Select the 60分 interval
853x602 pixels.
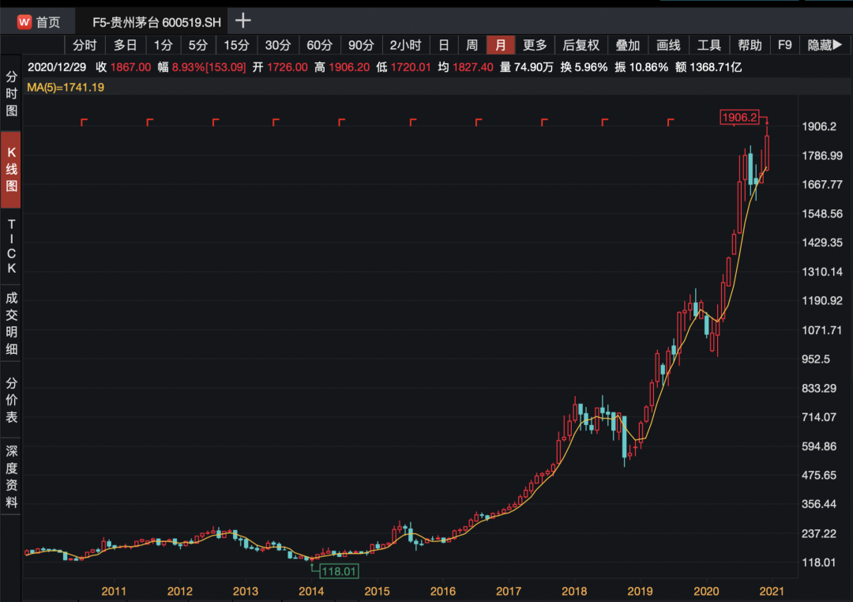tap(319, 45)
